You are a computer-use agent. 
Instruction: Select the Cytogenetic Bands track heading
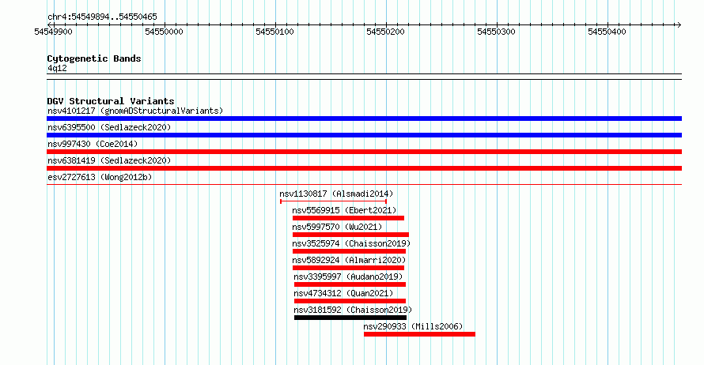pyautogui.click(x=94, y=58)
